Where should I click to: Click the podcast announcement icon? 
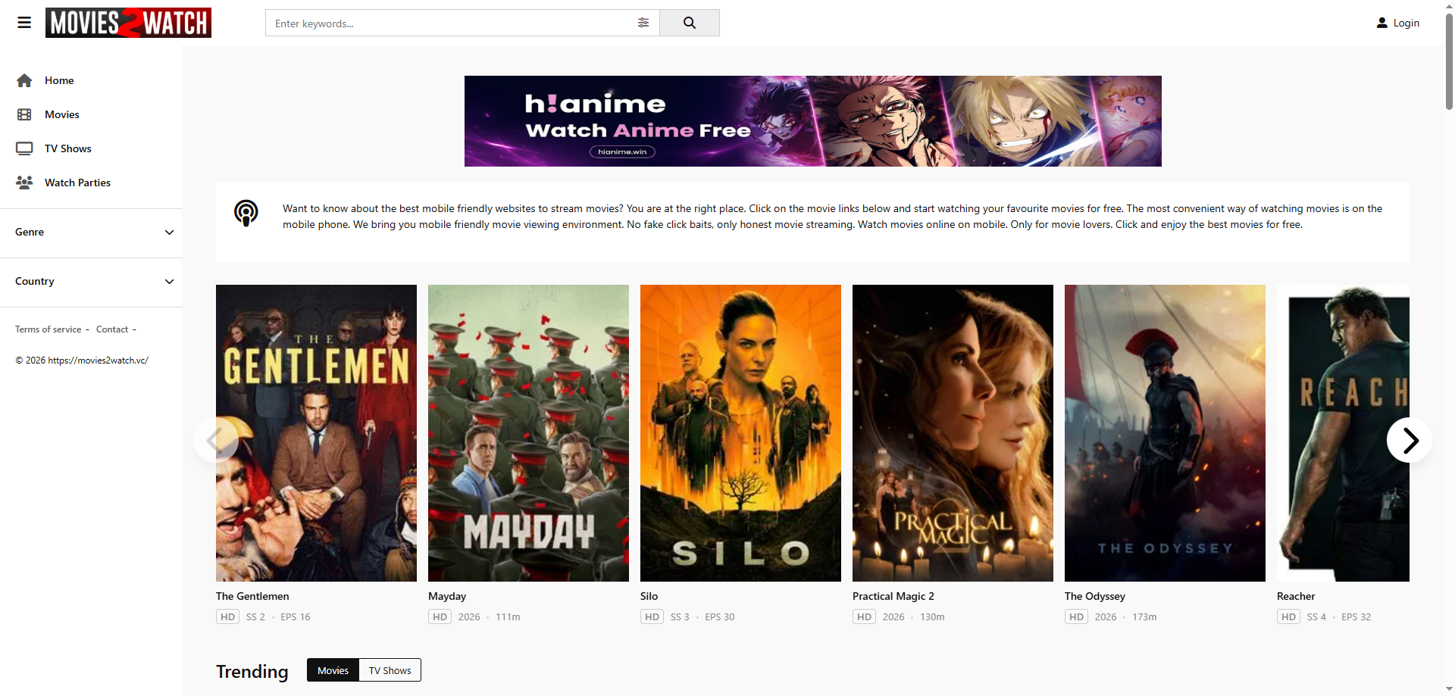point(246,214)
